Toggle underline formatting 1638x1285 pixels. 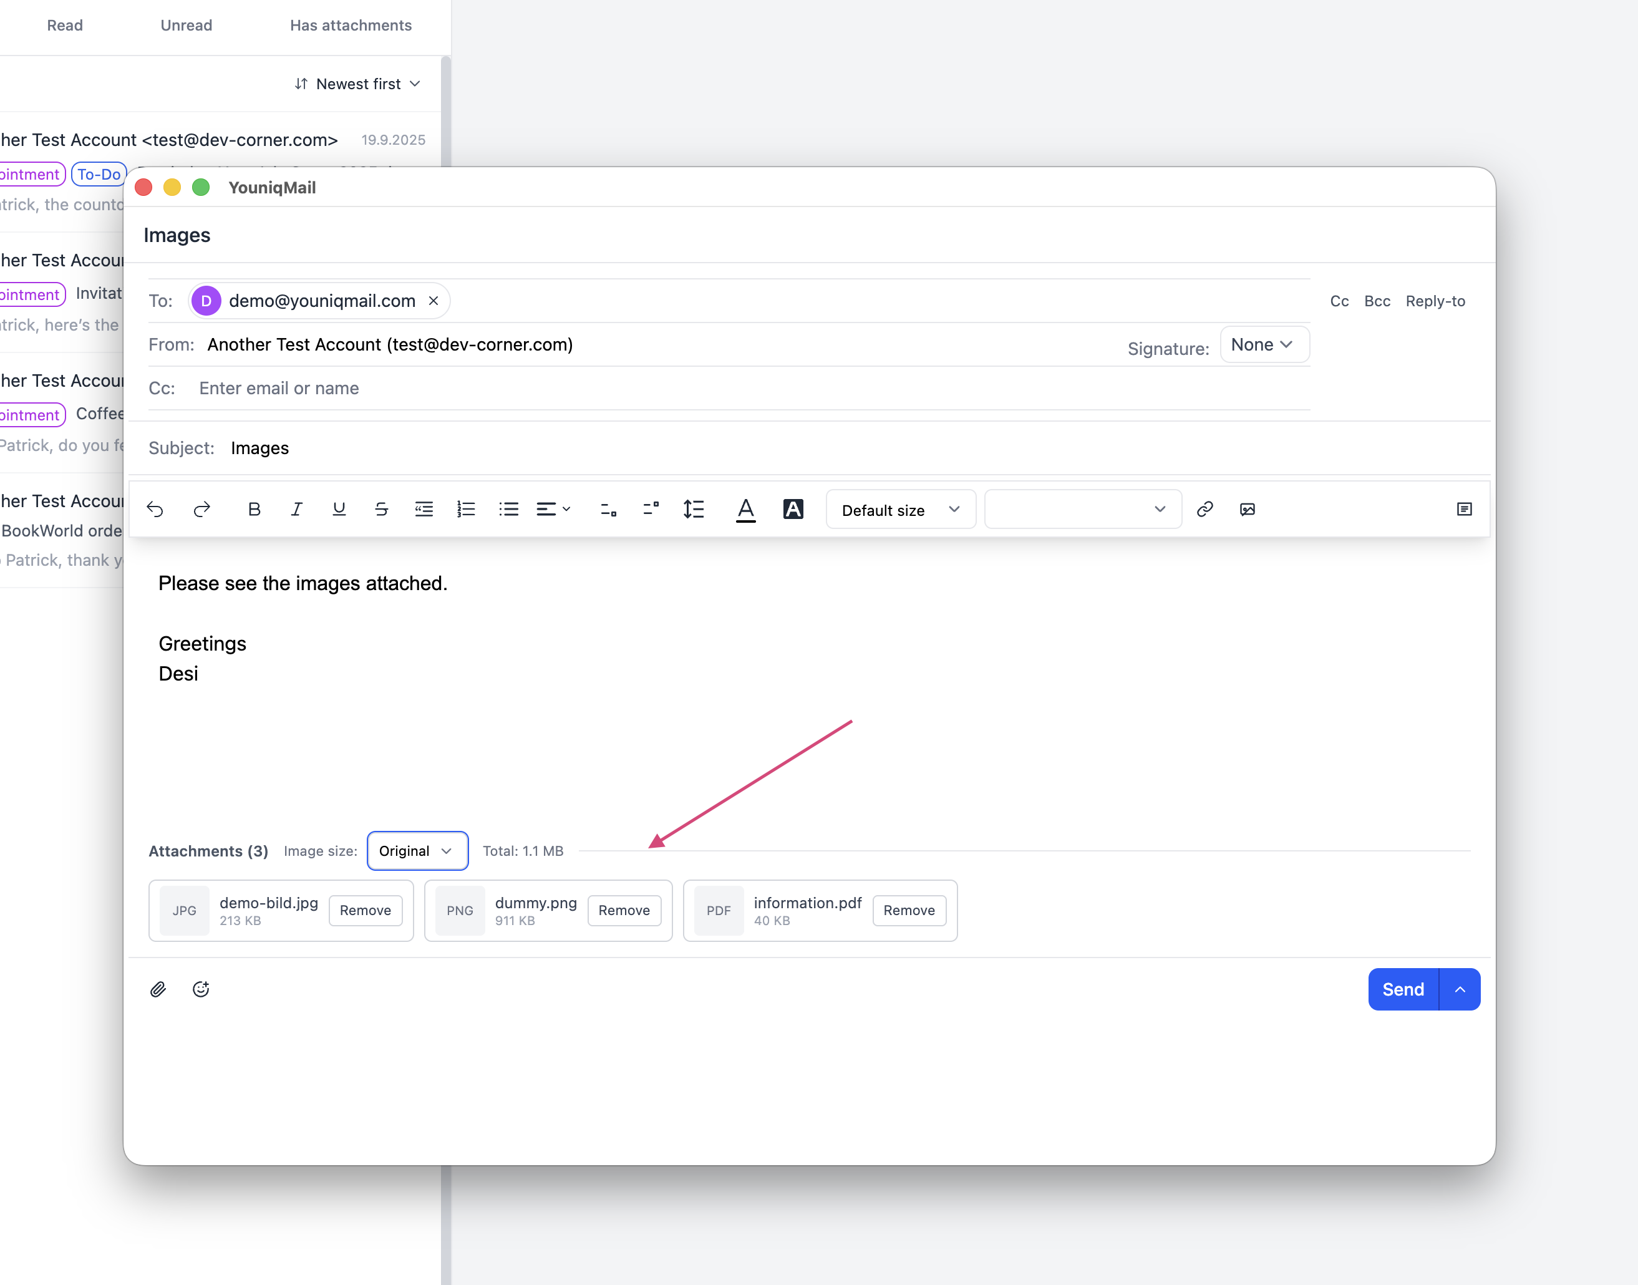pos(339,510)
